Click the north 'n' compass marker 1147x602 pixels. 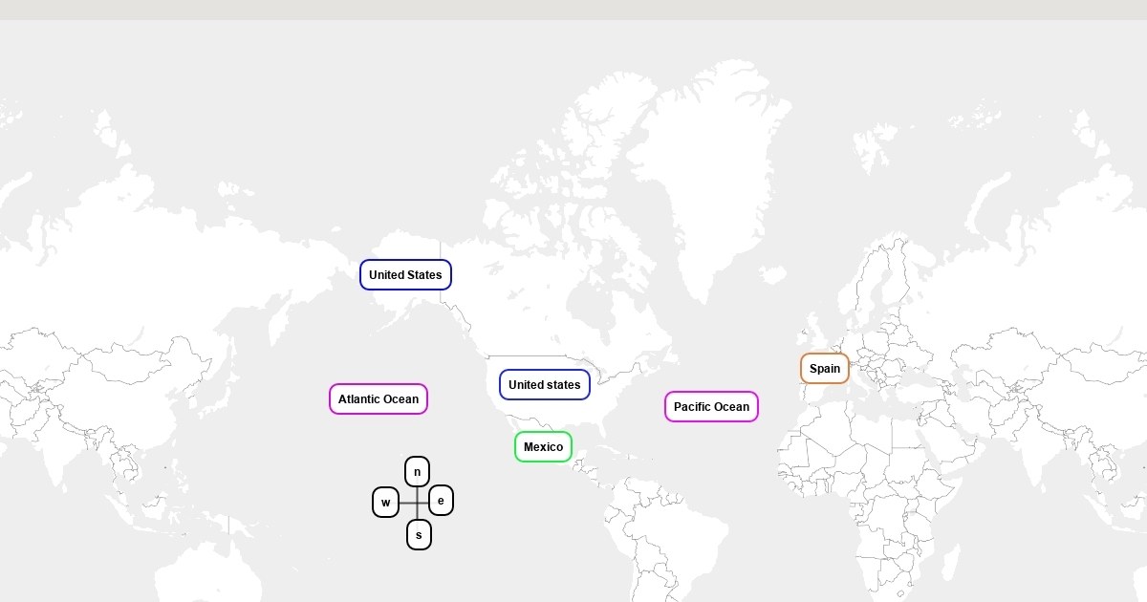point(417,471)
